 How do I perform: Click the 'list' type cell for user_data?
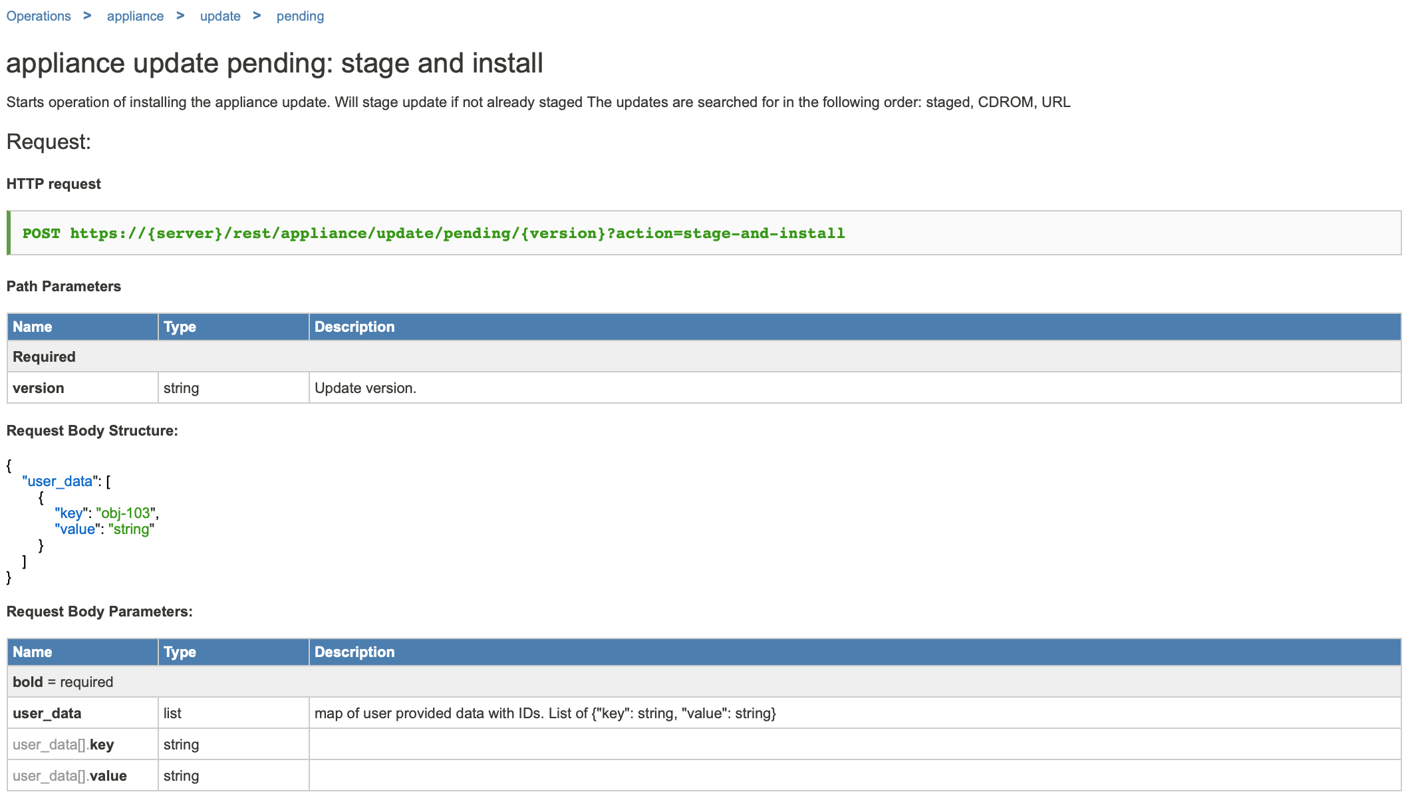pos(172,713)
